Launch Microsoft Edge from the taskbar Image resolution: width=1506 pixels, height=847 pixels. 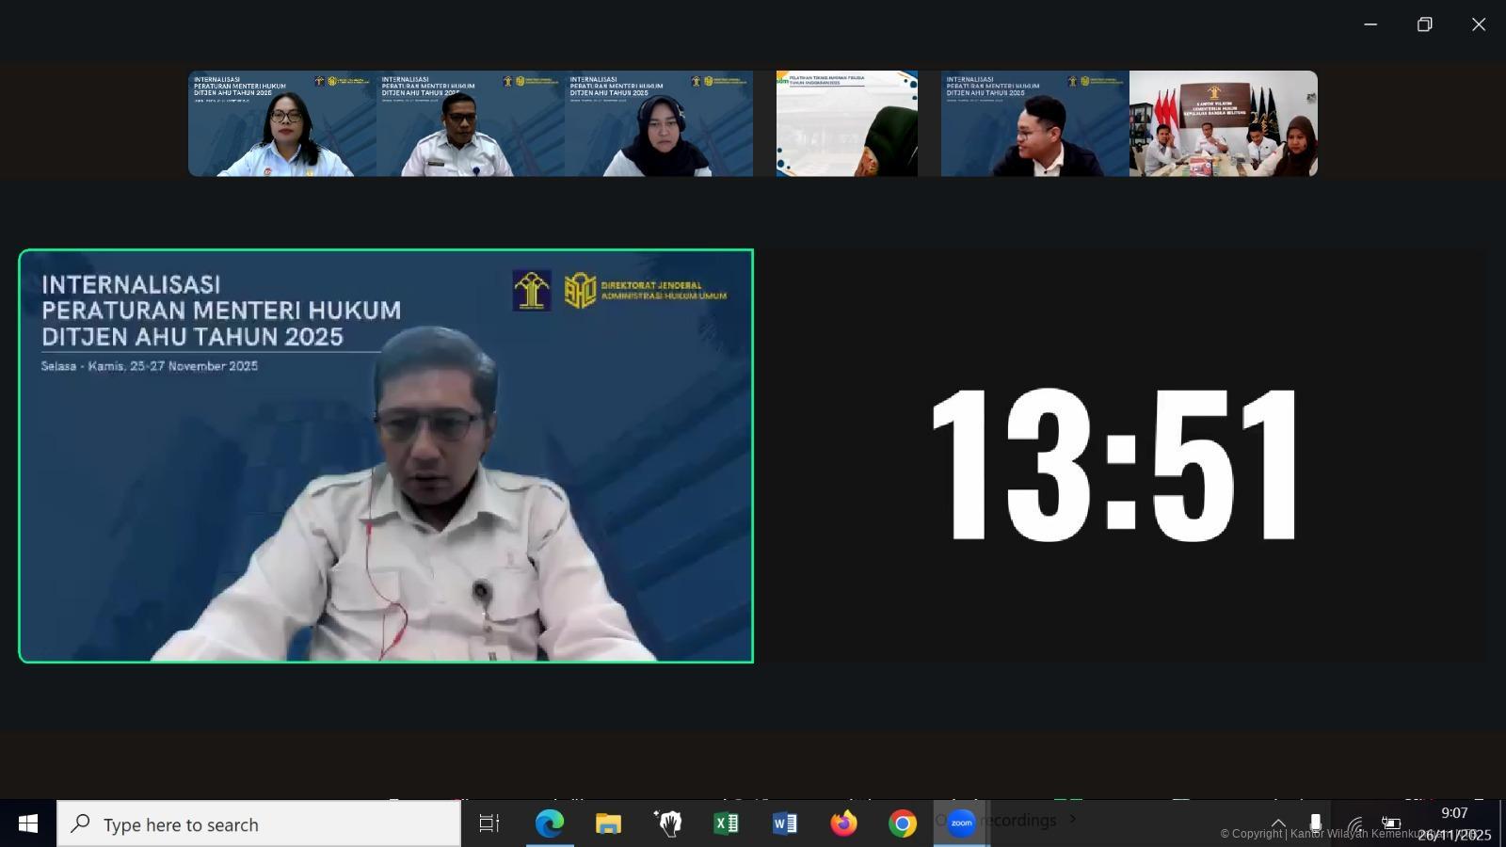(x=549, y=823)
